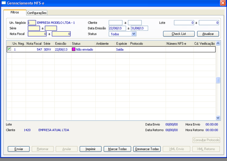Edit the Data Emissão start date 22/08/13
This screenshot has width=227, height=161.
pos(117,28)
